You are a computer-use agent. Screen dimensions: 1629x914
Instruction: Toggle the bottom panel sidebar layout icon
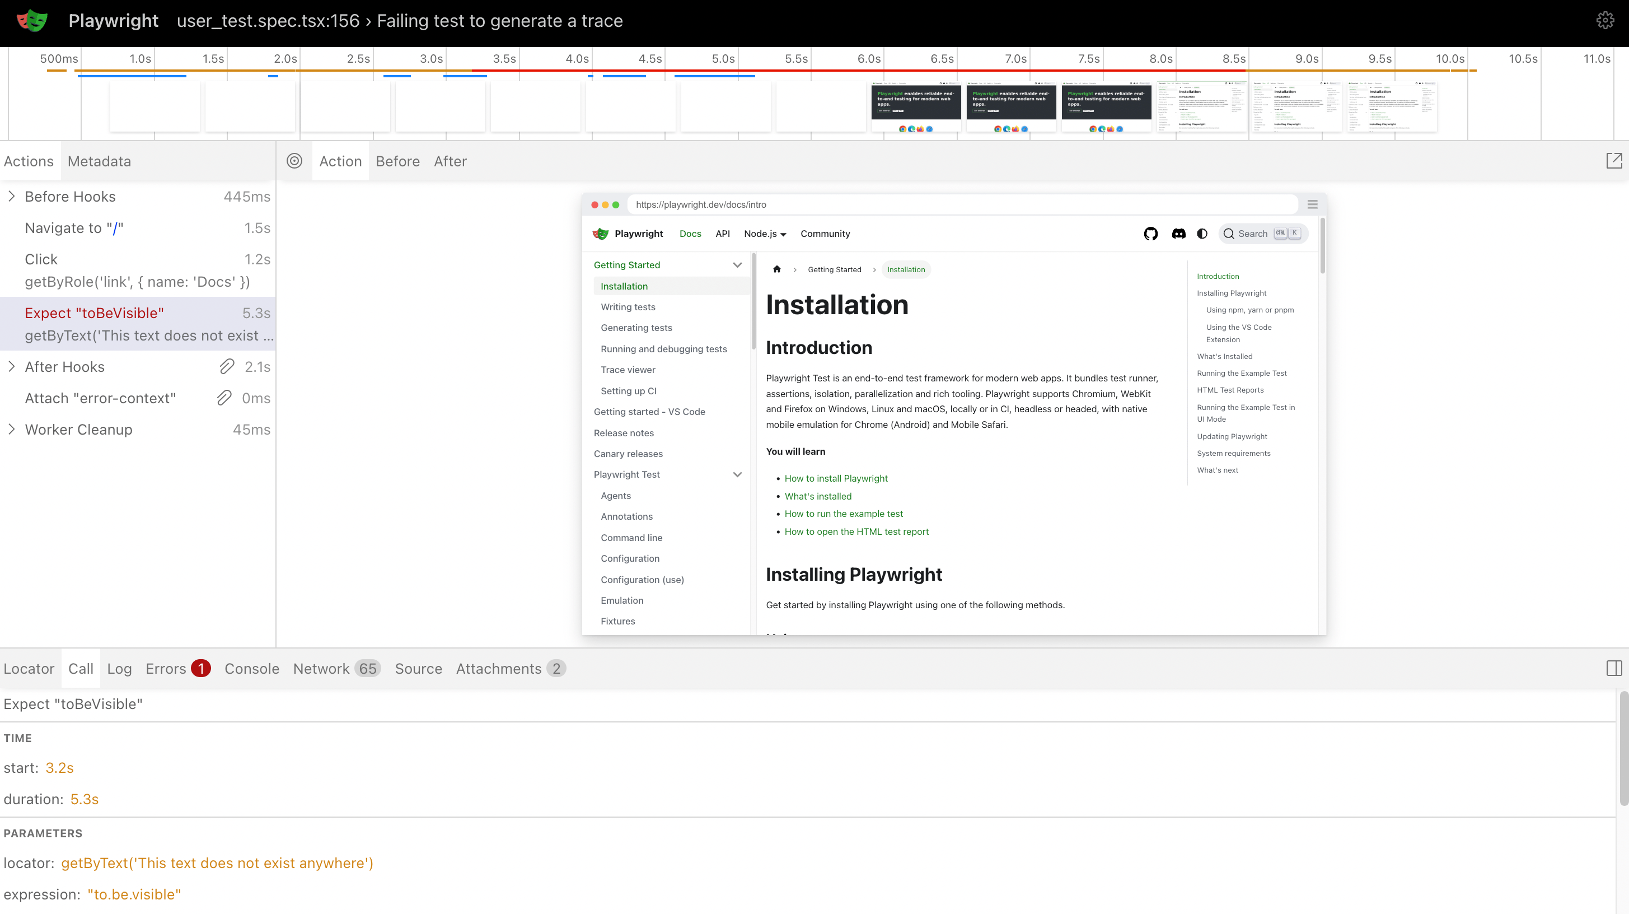1614,669
